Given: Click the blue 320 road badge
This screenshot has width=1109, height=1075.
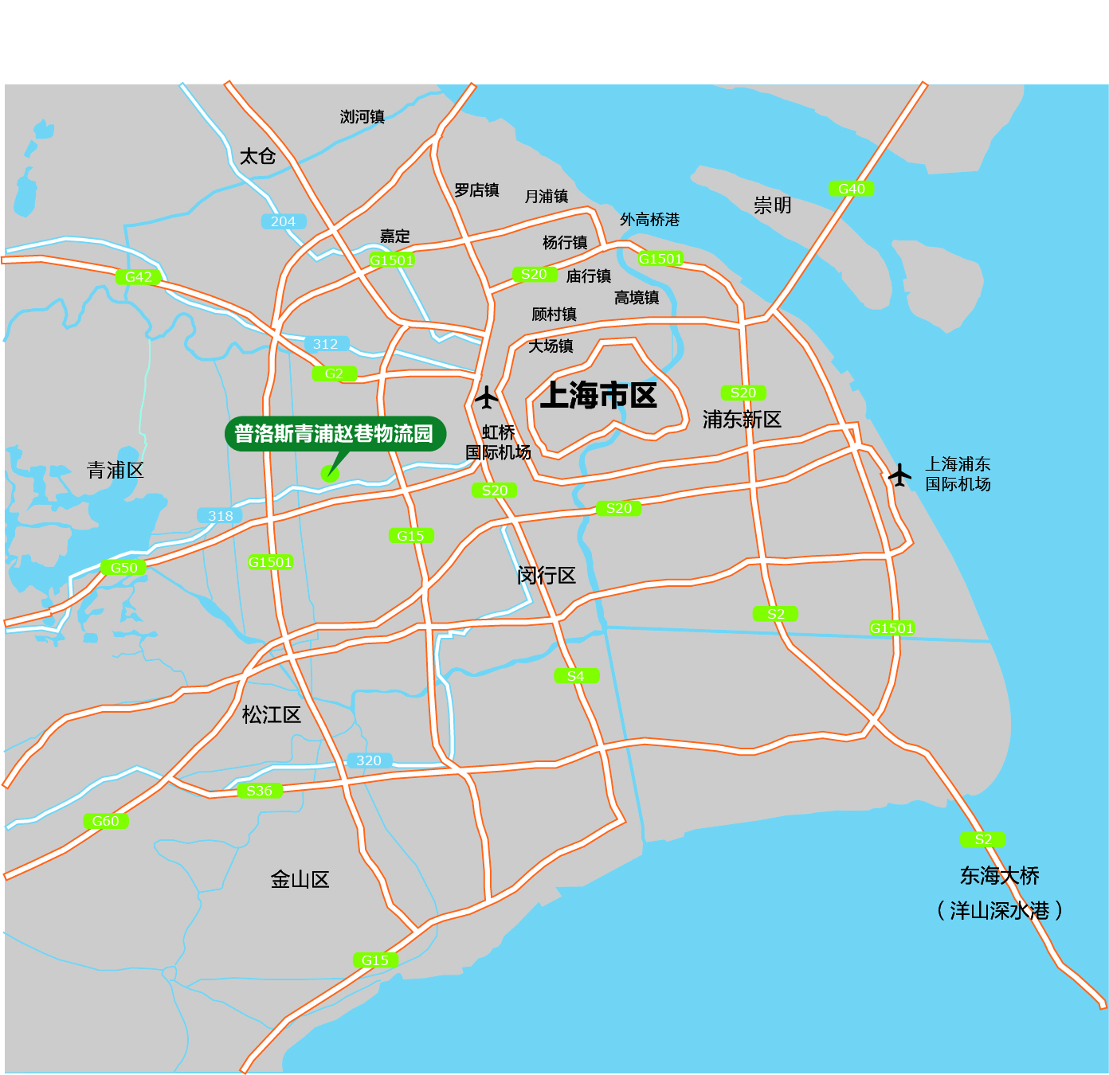Looking at the screenshot, I should tap(368, 760).
